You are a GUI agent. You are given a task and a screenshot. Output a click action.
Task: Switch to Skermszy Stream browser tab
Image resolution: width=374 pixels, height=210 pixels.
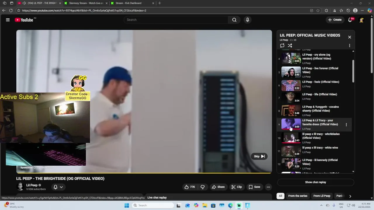coord(86,3)
